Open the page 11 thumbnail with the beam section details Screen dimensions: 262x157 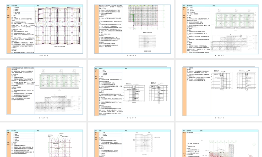[x=131, y=91]
